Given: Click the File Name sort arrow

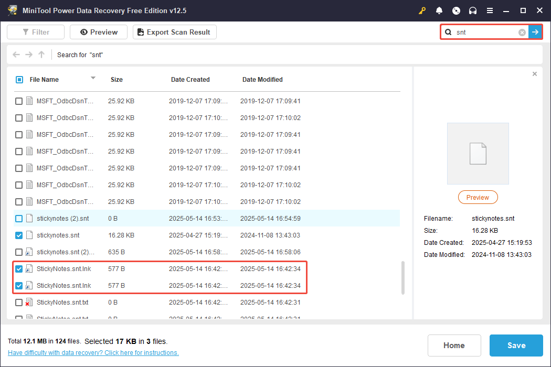Looking at the screenshot, I should [93, 78].
